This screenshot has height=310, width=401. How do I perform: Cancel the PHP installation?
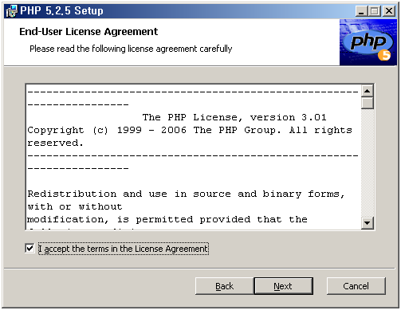356,286
